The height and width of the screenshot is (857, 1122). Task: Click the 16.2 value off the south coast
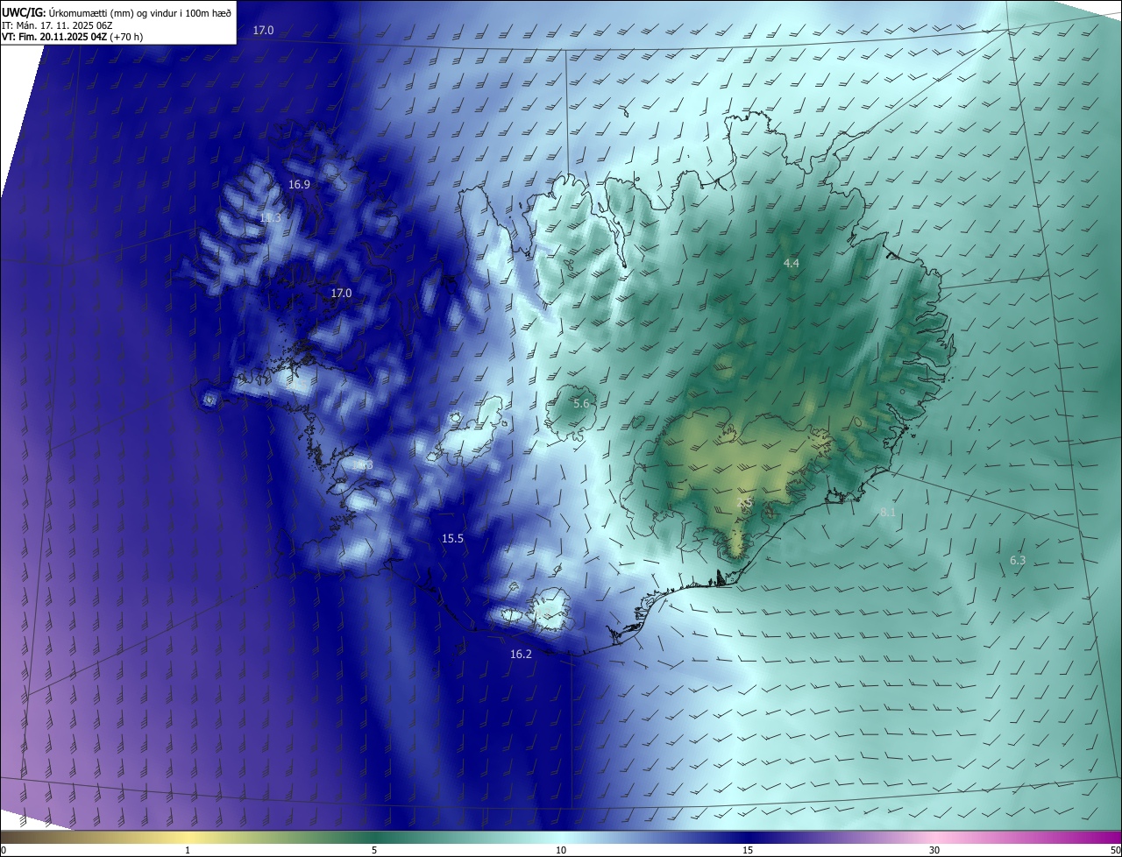click(521, 655)
